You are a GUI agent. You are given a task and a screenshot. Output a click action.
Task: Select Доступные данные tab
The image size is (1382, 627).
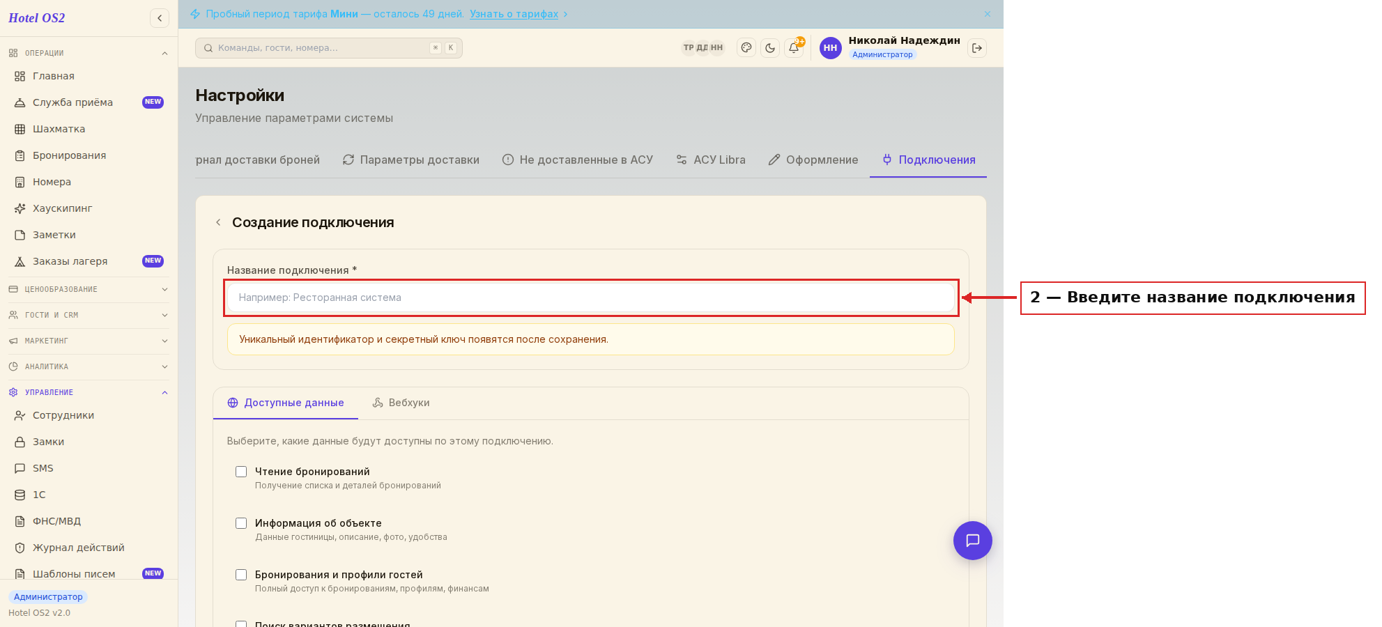(x=286, y=403)
